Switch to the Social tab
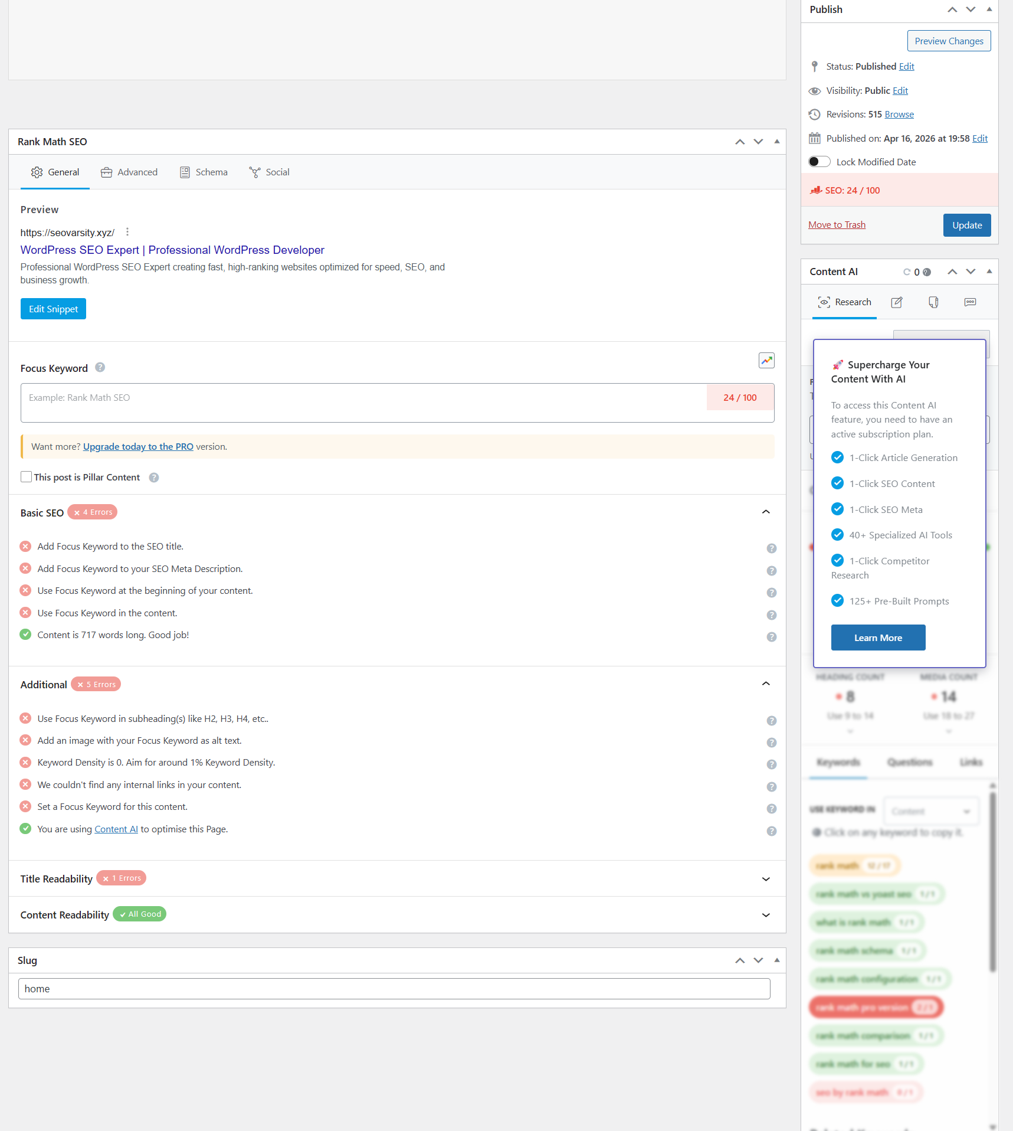Image resolution: width=1013 pixels, height=1131 pixels. pos(269,172)
